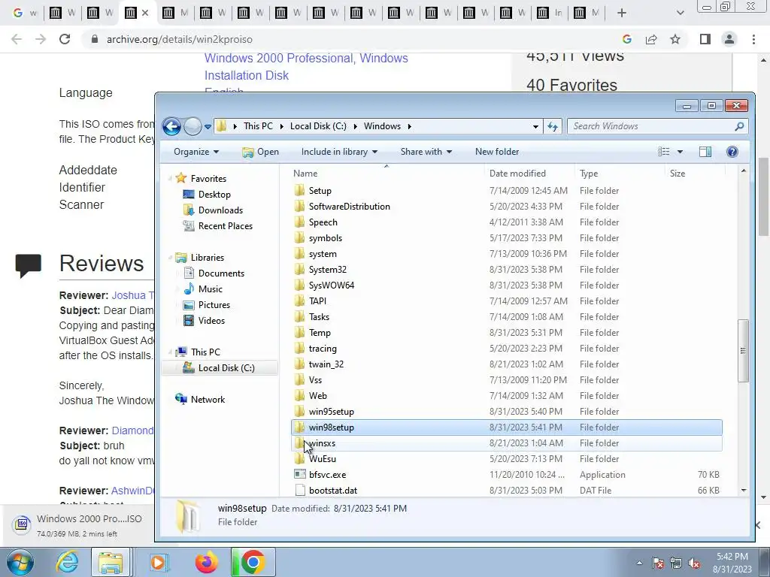Bookmark this page with the star icon
The width and height of the screenshot is (770, 577).
[675, 39]
